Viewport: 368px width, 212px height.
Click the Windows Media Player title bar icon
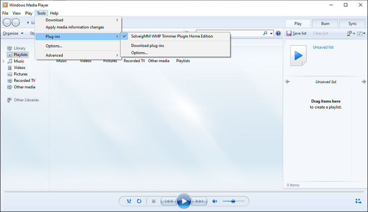5,5
